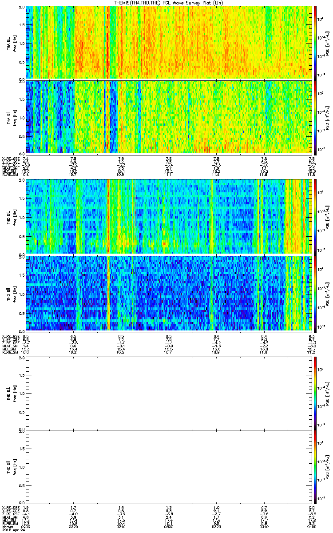
Task: Select the THD B-perp spectrogram panel
Action: [169, 217]
